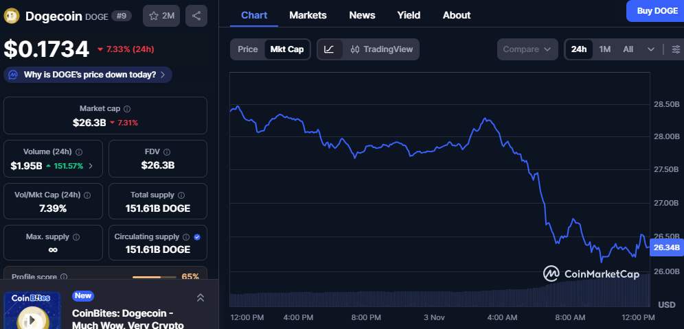Expand the CoinBites panel with double chevron

201,297
